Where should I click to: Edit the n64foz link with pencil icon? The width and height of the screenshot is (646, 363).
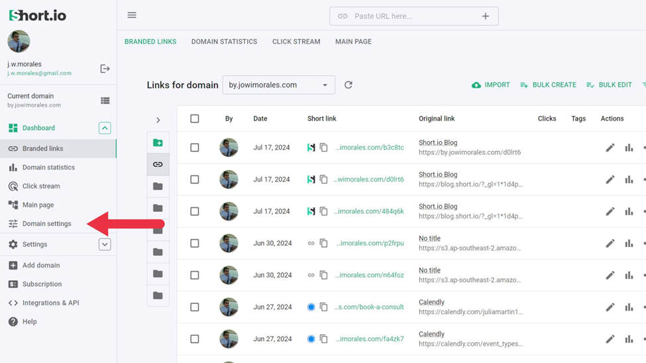610,276
